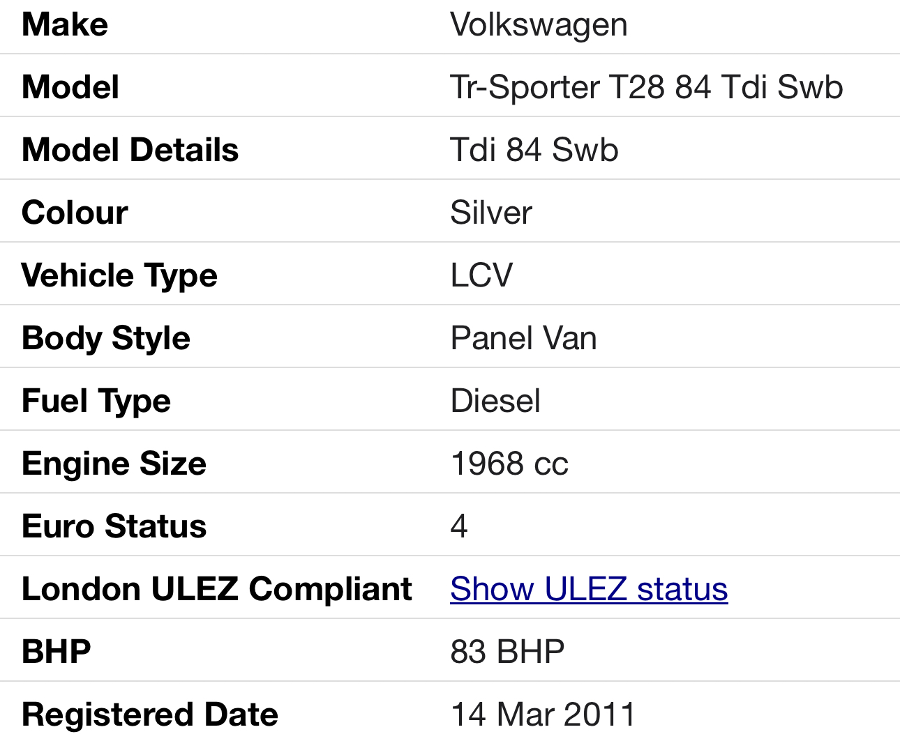Select the 83 BHP value
900x741 pixels.
[507, 652]
